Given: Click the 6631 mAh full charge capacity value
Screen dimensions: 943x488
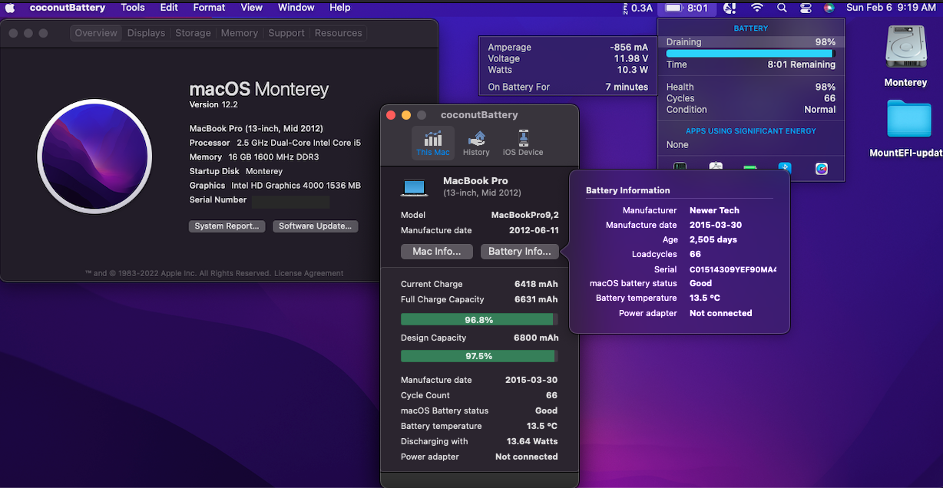Looking at the screenshot, I should pyautogui.click(x=536, y=299).
